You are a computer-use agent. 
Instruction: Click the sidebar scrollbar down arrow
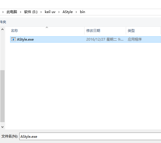[x=3, y=127]
